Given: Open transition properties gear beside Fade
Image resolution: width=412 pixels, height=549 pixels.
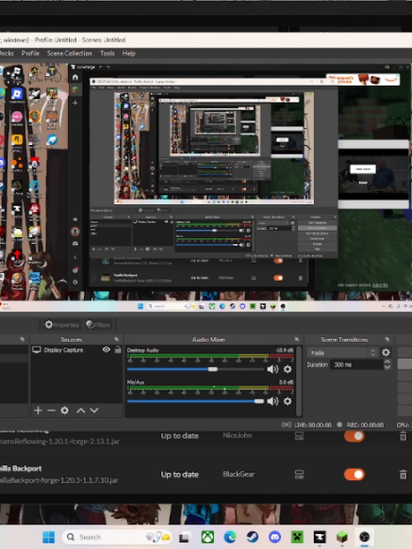Looking at the screenshot, I should tap(386, 352).
